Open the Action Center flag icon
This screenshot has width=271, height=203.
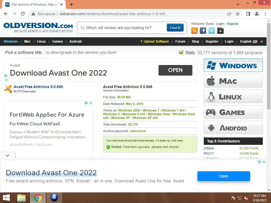[x=233, y=198]
